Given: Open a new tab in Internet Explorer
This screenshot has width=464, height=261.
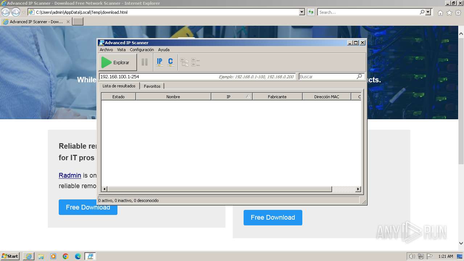Looking at the screenshot, I should [x=78, y=22].
